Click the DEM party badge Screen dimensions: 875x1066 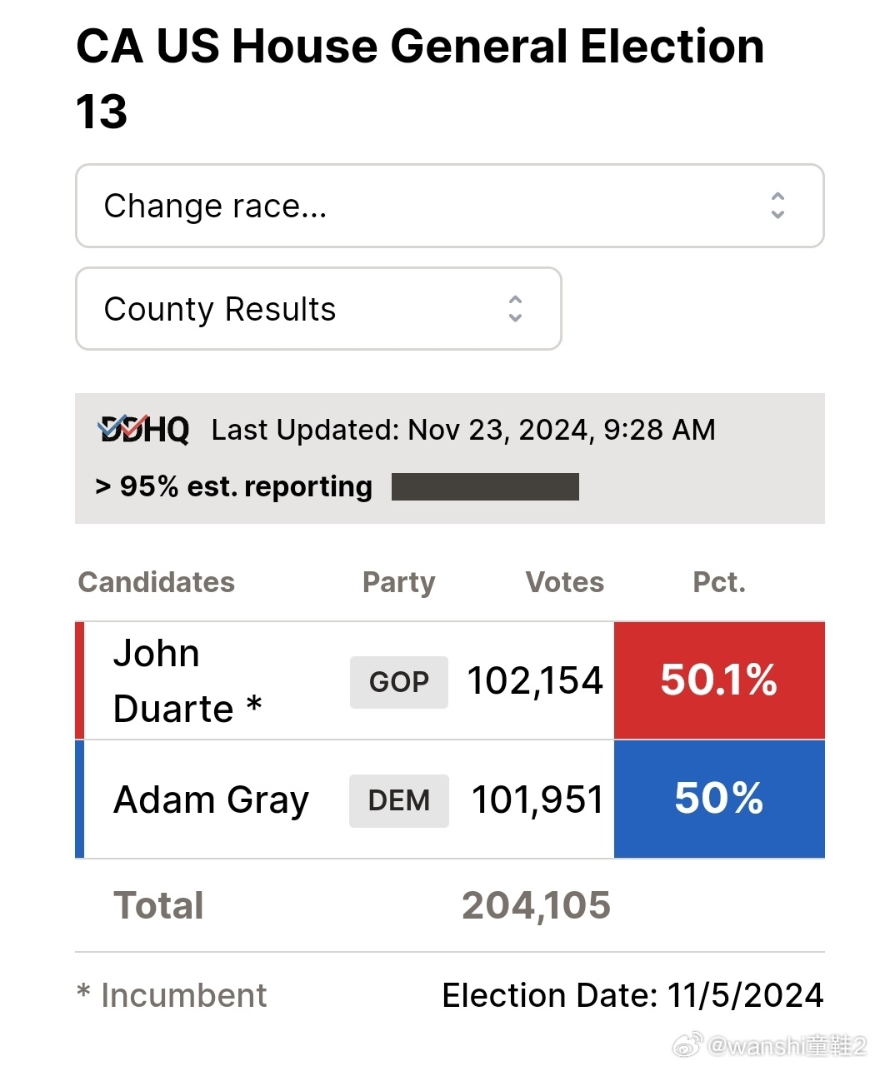coord(398,800)
